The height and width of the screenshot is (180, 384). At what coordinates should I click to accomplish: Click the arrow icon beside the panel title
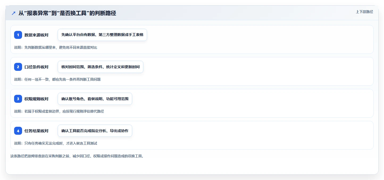[x=14, y=13]
